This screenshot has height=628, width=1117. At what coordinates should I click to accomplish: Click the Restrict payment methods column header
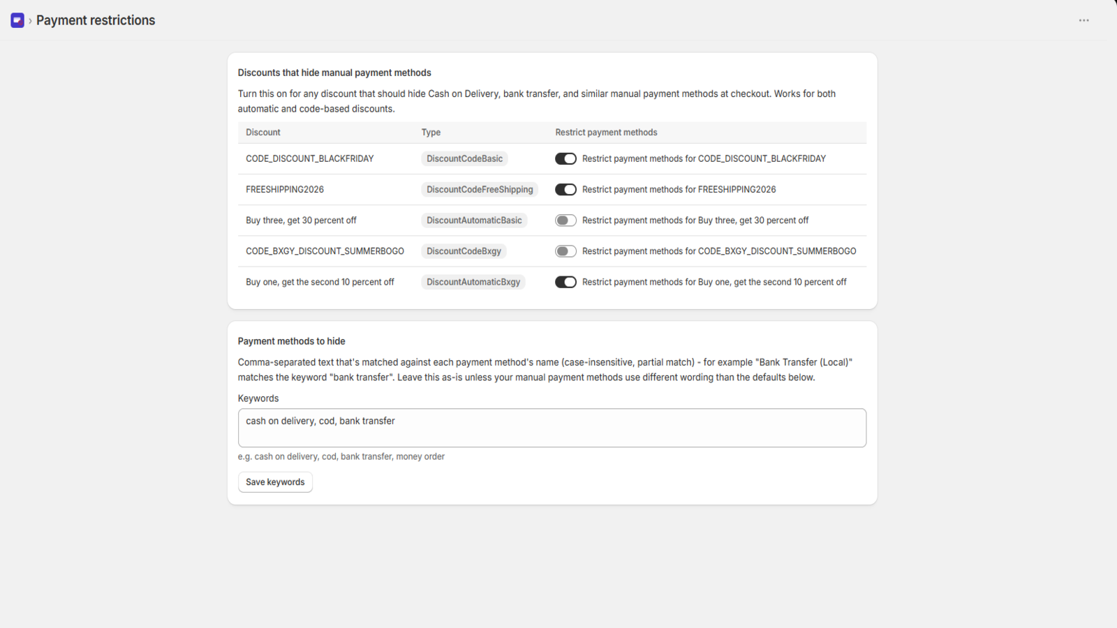[x=606, y=133]
